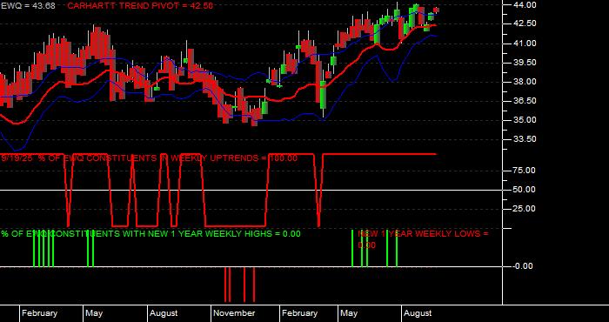Click the 39.50 price axis value

(x=525, y=63)
